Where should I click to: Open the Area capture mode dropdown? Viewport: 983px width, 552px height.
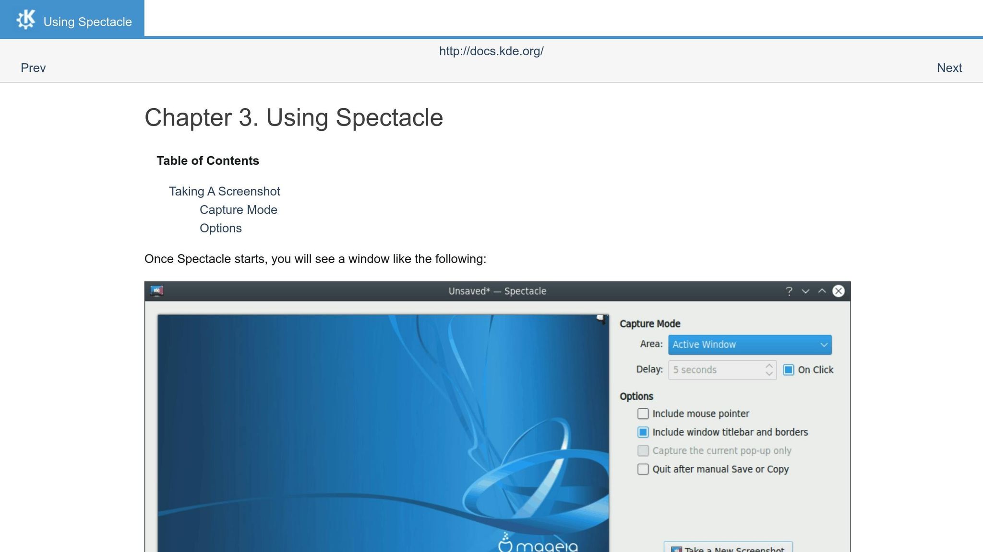point(749,345)
